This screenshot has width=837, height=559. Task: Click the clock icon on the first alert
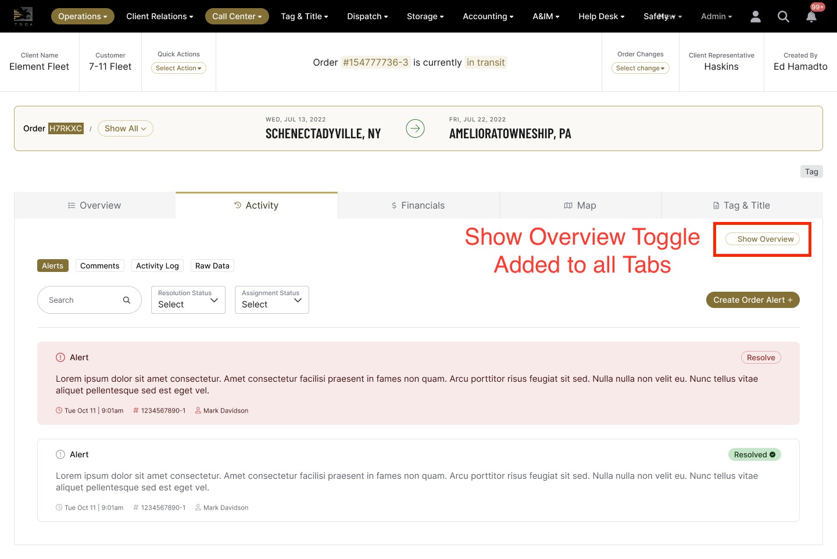coord(59,410)
